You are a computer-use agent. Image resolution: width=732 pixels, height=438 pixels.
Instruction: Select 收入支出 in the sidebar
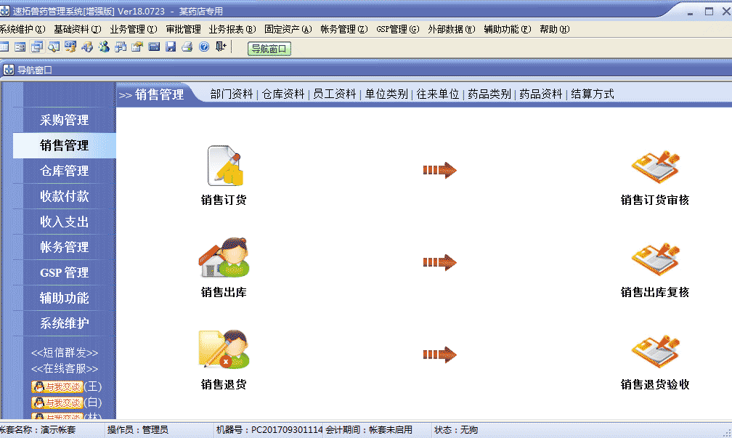click(65, 222)
